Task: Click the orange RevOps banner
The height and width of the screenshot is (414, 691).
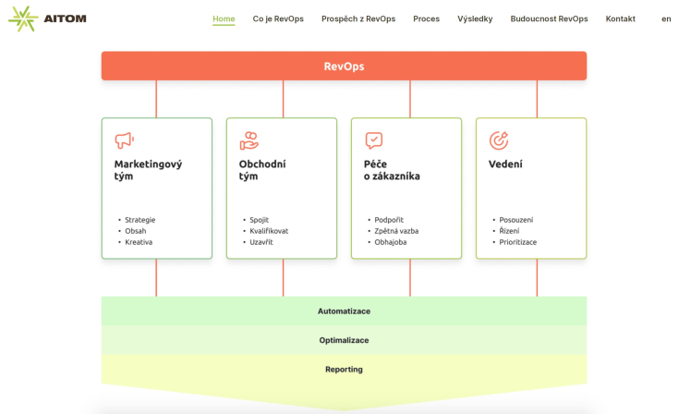Action: [345, 67]
